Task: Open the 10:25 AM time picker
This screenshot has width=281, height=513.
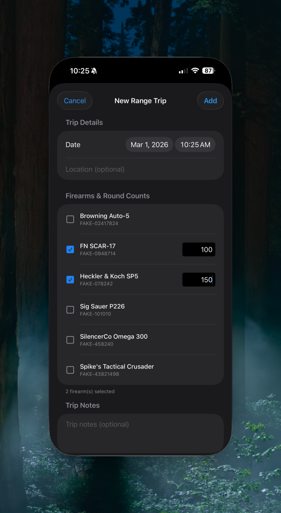Action: 195,145
